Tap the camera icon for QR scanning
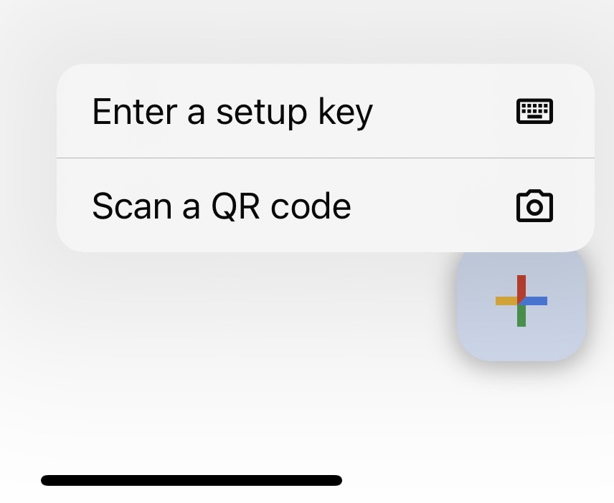Image resolution: width=614 pixels, height=503 pixels. click(x=534, y=206)
